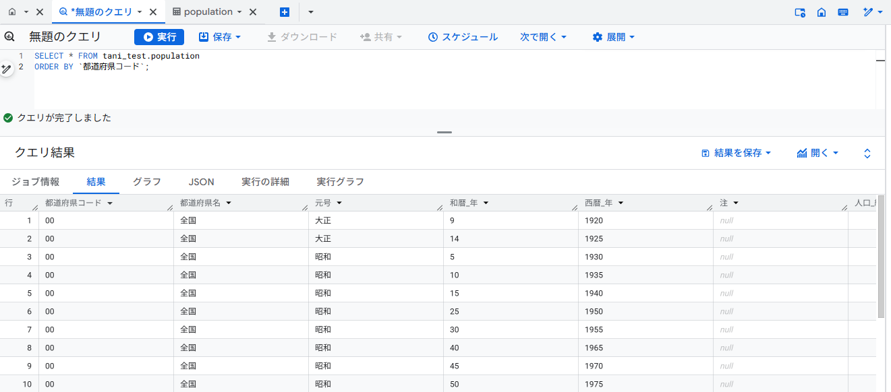The image size is (891, 392).
Task: Open the home tab dropdown arrow
Action: click(26, 12)
